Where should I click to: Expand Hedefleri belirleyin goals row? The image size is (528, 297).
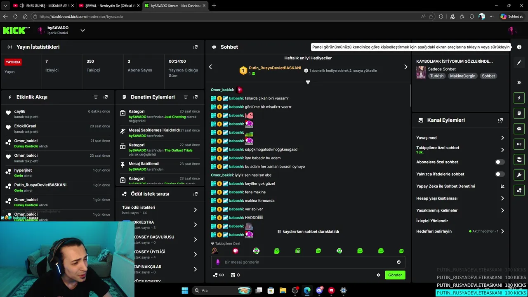click(x=460, y=231)
